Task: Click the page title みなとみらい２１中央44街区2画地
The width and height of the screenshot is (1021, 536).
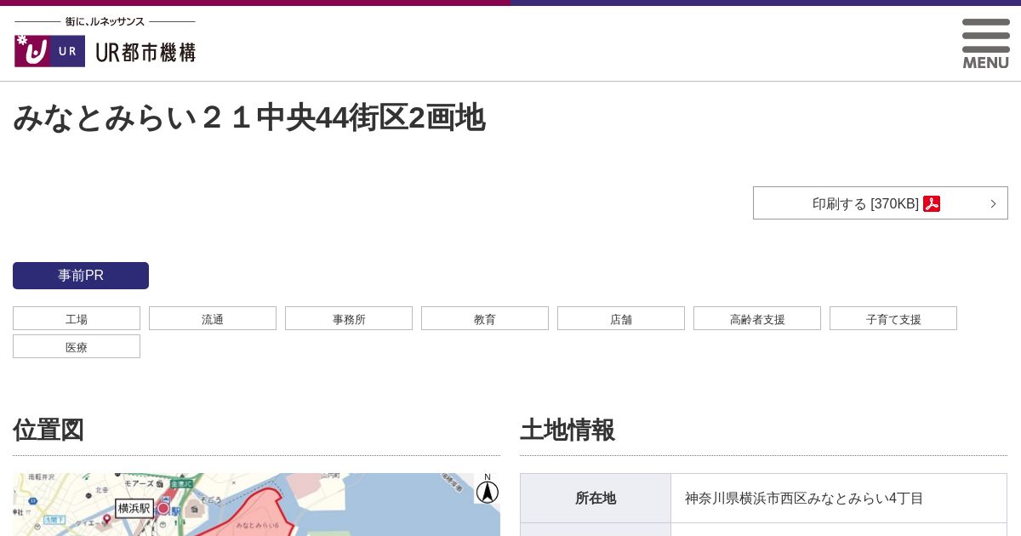Action: 249,117
